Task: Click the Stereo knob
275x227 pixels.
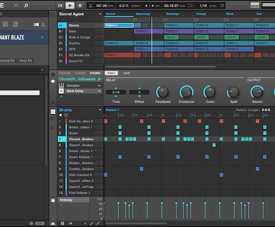Action: point(257,92)
